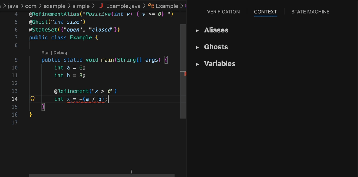Screen dimensions: 358x177
Task: Click the Run code lens link
Action: point(45,53)
